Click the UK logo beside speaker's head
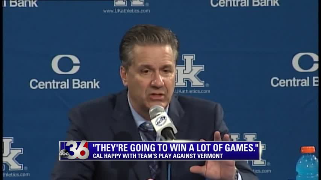The width and height of the screenshot is (321, 180). (x=190, y=70)
